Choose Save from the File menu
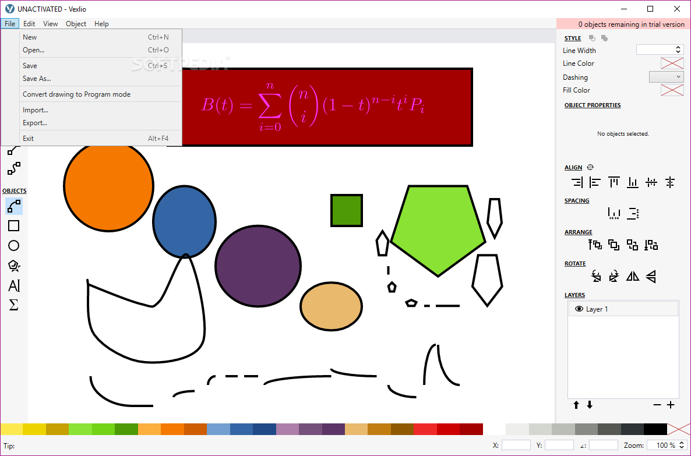The width and height of the screenshot is (691, 456). [x=100, y=66]
